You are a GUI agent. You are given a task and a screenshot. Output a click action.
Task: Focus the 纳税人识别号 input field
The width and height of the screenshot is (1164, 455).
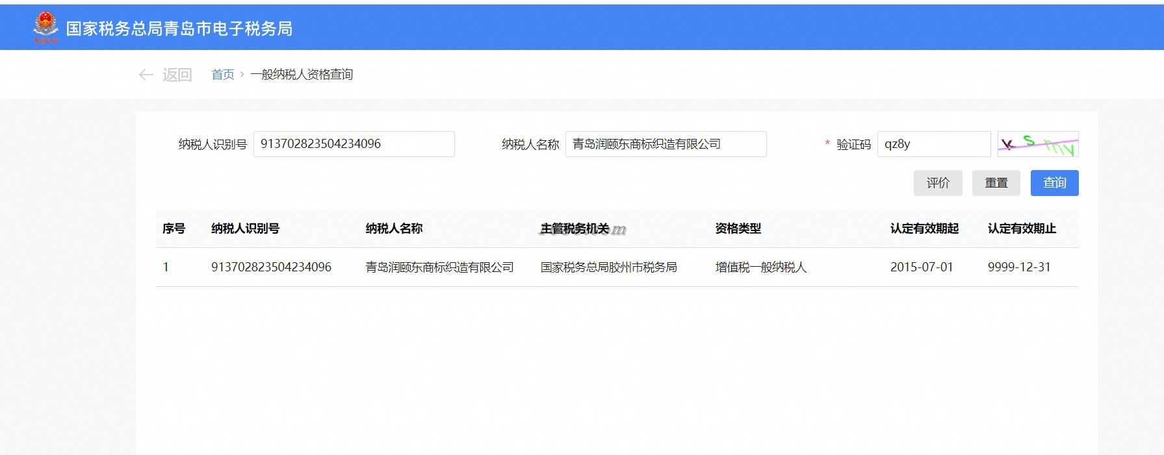(354, 144)
